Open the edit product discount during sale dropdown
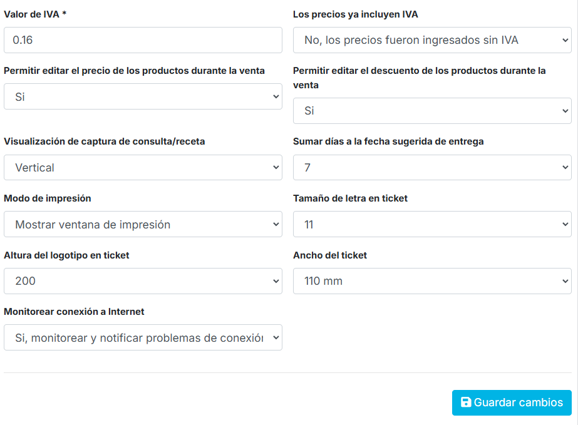 (x=432, y=111)
